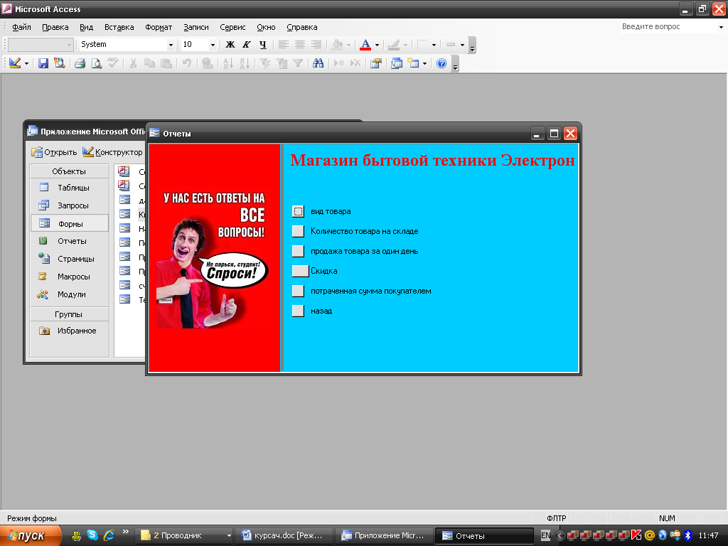This screenshot has height=546, width=728.
Task: Open the System font name dropdown
Action: (171, 45)
